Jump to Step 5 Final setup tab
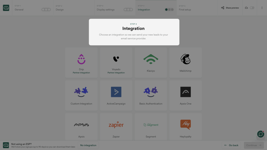The height and width of the screenshot is (150, 267). (x=197, y=8)
